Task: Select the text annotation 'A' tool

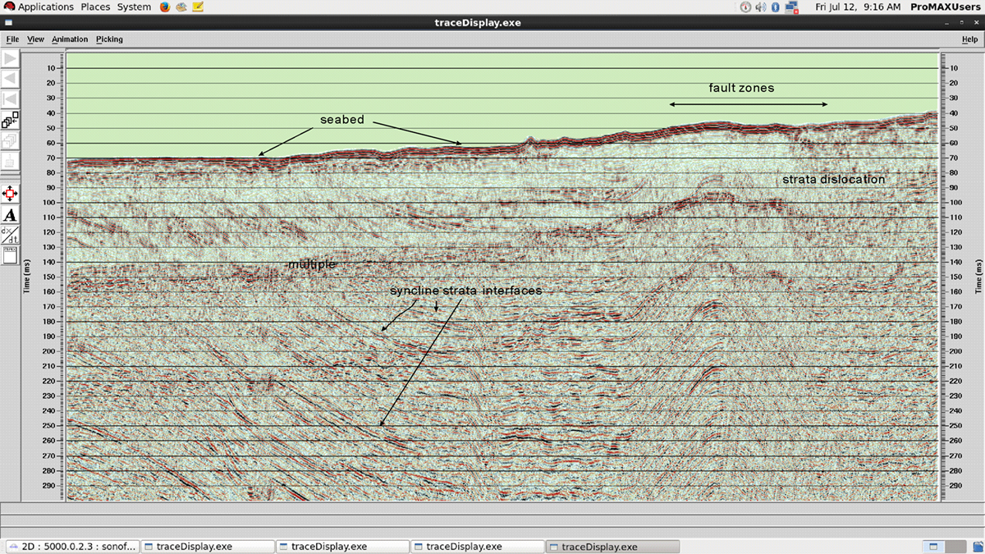Action: point(11,215)
